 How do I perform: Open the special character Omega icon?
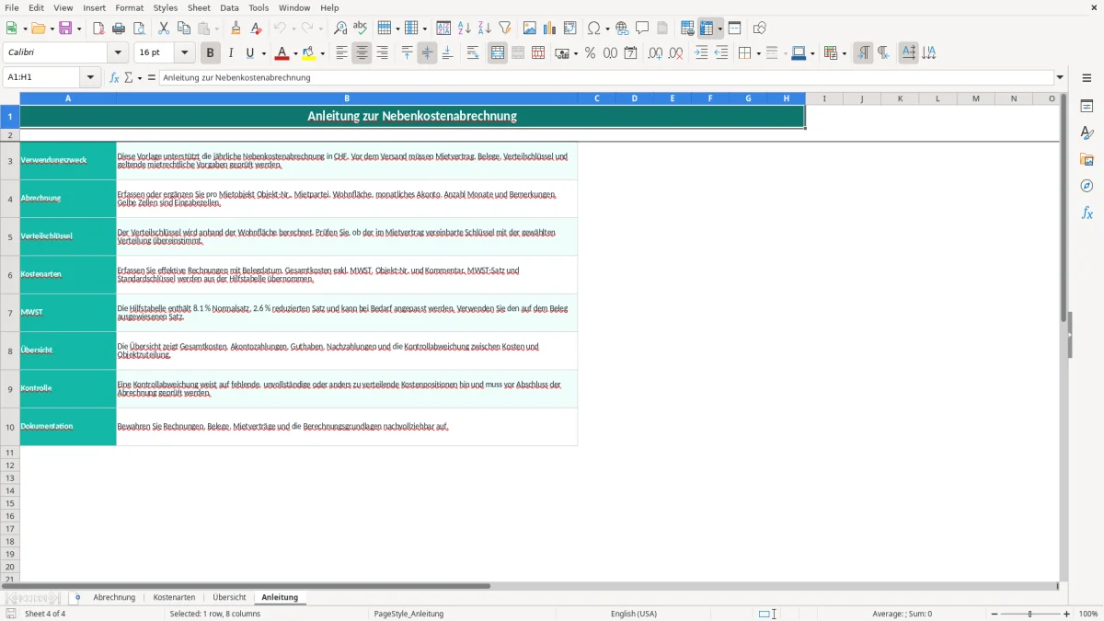coord(593,29)
